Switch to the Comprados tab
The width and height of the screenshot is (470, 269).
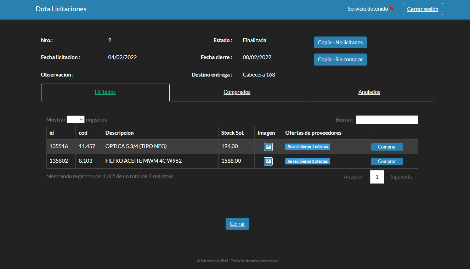coord(237,92)
